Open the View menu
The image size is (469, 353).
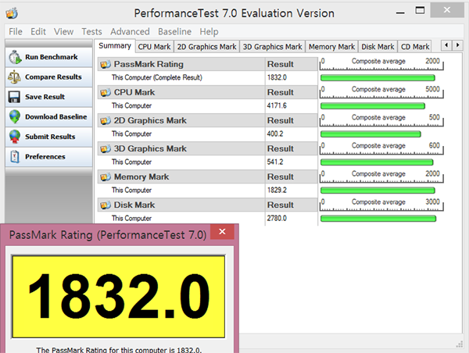(x=64, y=32)
